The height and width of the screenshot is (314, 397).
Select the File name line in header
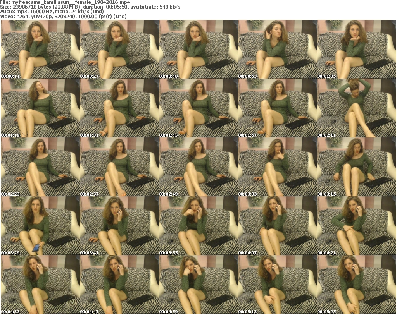pos(65,2)
